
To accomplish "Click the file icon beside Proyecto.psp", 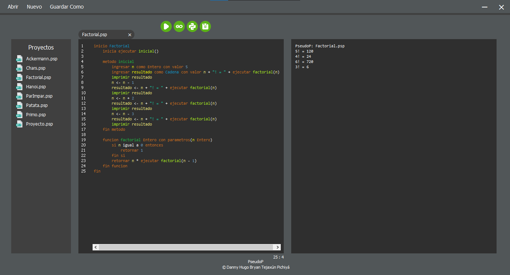I will (x=19, y=124).
